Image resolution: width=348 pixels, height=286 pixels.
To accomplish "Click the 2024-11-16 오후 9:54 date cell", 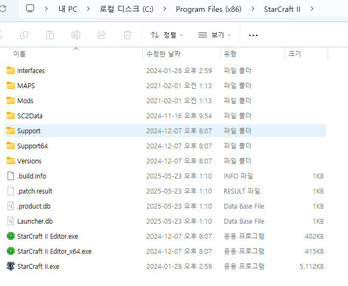I will click(179, 116).
